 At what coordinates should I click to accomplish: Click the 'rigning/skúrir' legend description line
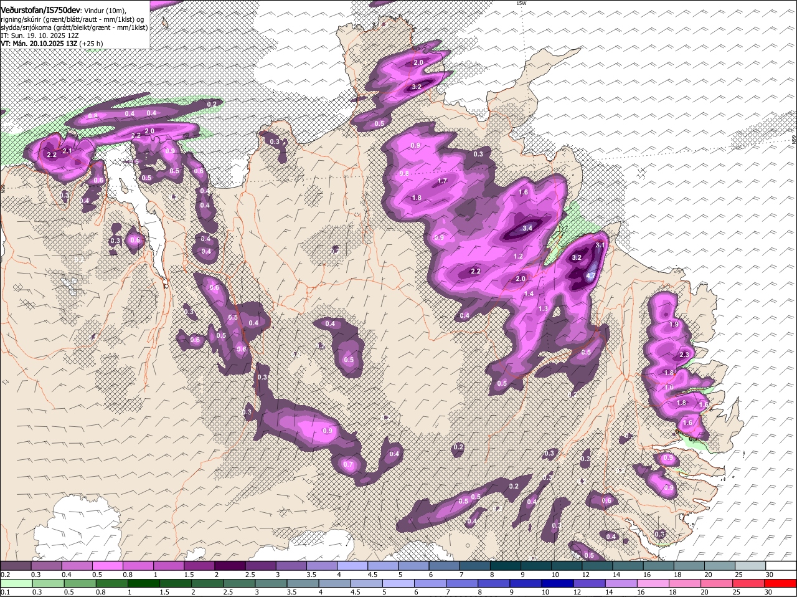(73, 20)
